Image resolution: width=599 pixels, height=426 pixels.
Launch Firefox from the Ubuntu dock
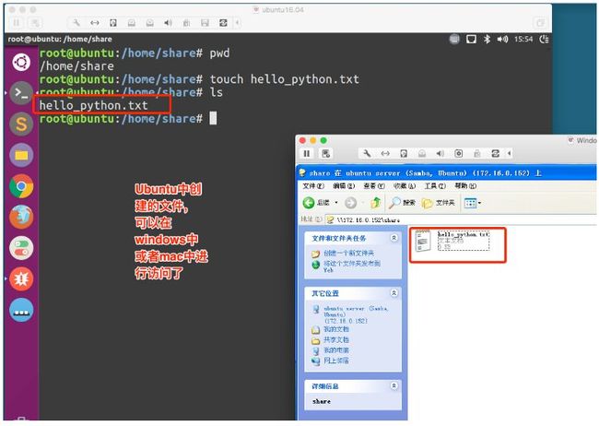click(21, 217)
